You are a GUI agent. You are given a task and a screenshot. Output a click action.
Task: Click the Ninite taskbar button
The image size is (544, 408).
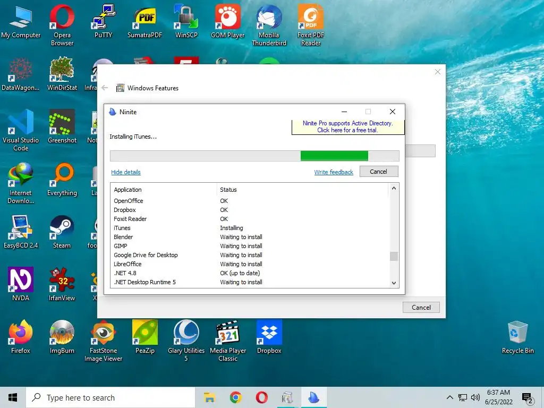(x=313, y=397)
